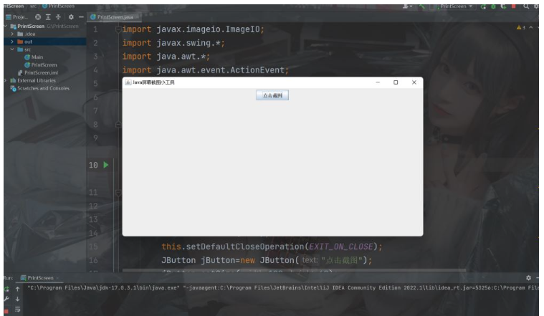Hide the Project tool window with minus icon
The width and height of the screenshot is (544, 316).
pyautogui.click(x=81, y=17)
